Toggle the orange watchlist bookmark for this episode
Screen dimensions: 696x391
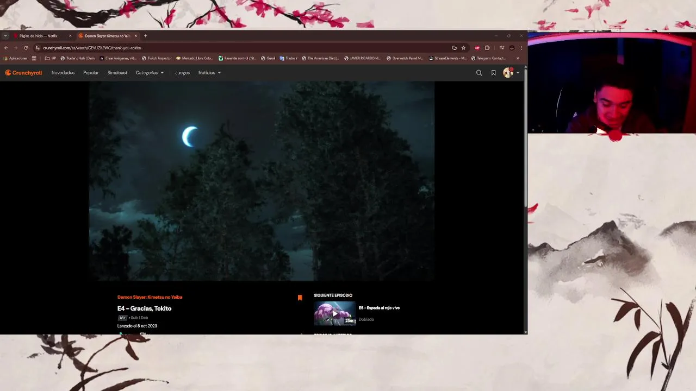(300, 298)
